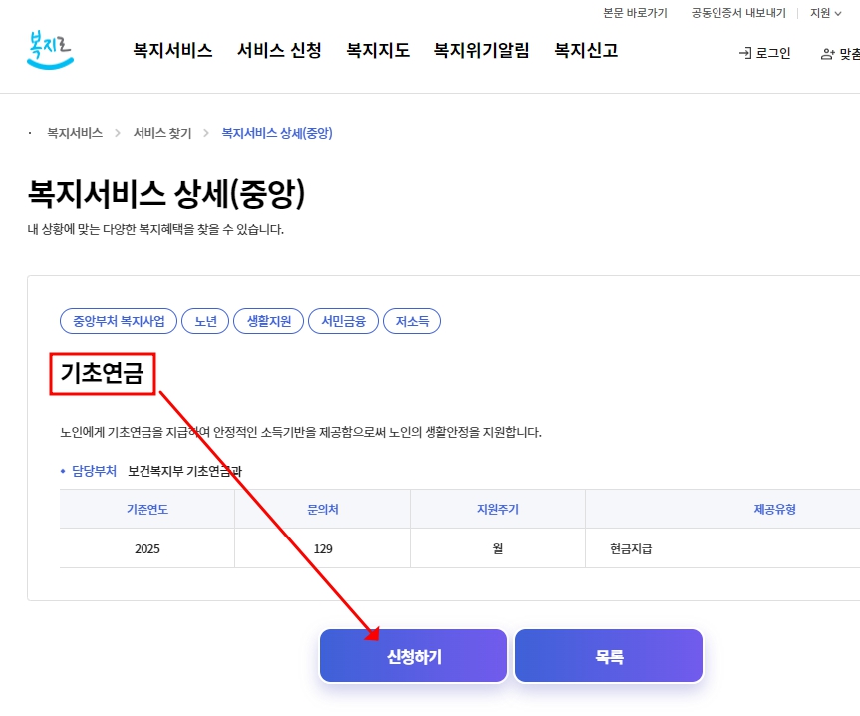Expand the 지원 dropdown

(x=825, y=13)
